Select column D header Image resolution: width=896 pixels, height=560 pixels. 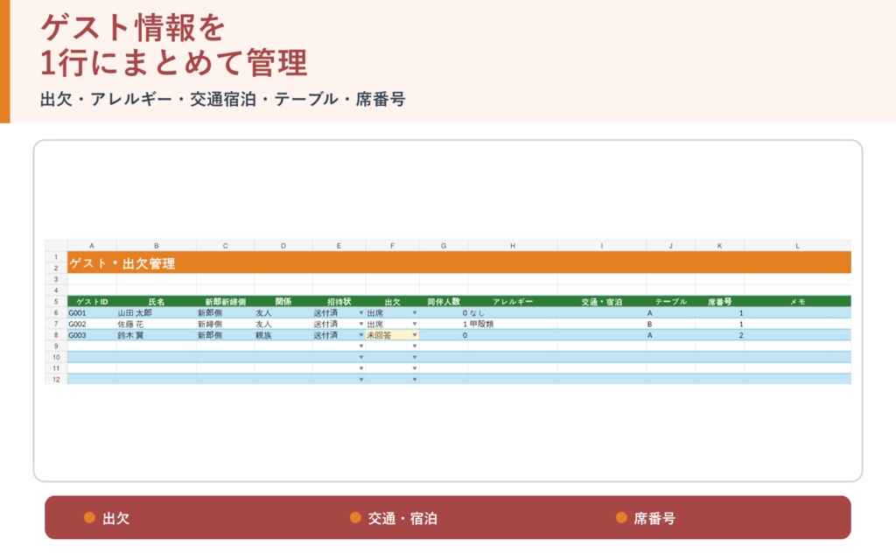(283, 246)
